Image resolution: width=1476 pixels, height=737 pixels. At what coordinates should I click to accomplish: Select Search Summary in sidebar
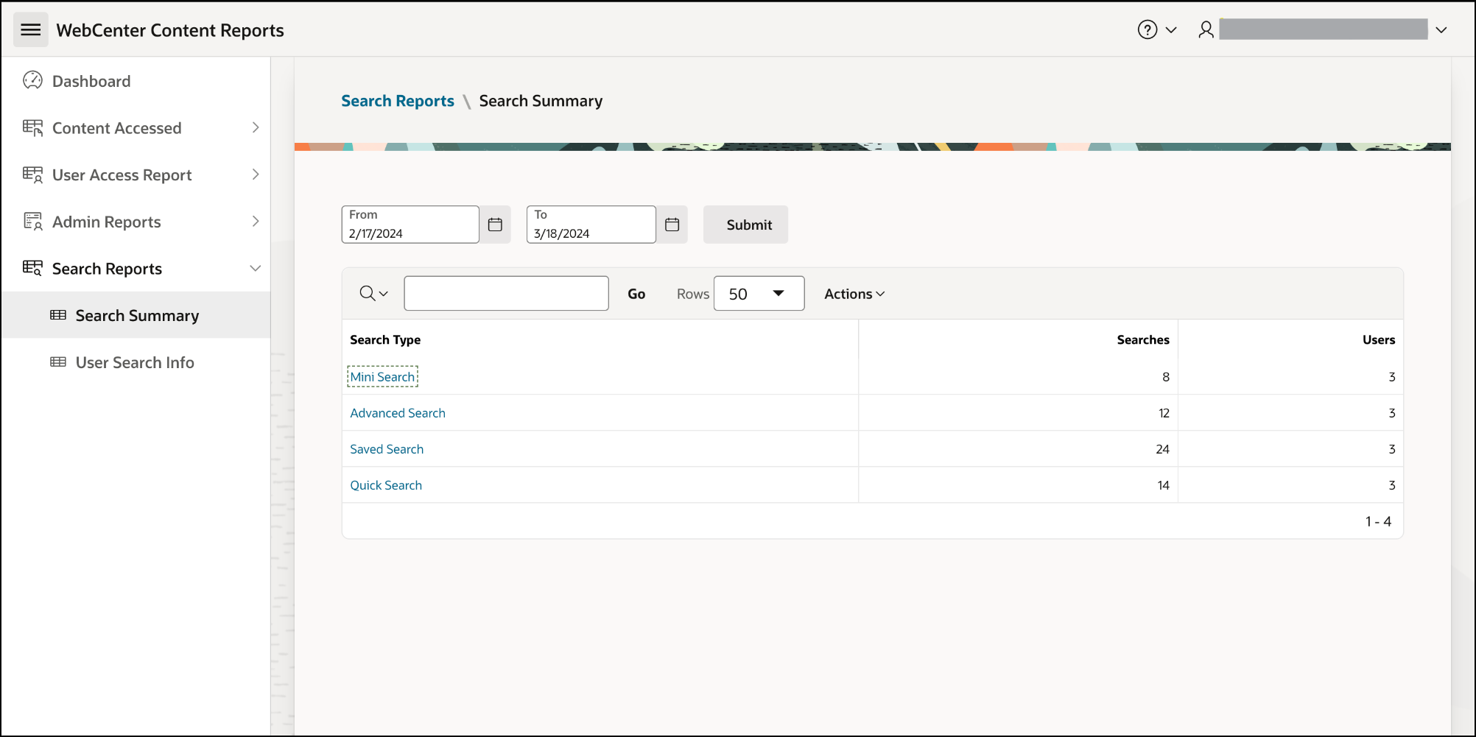[x=136, y=315]
